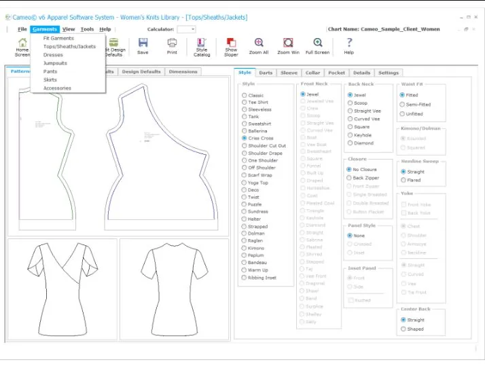Open the File menu
The height and width of the screenshot is (366, 485).
[x=22, y=29]
